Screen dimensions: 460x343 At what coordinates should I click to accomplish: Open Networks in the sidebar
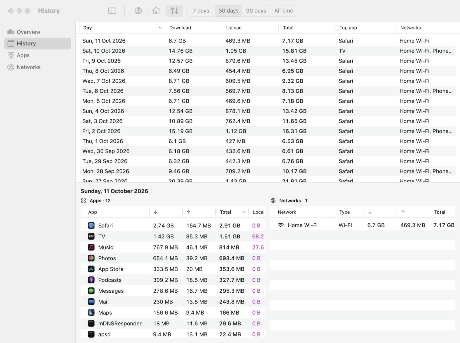pyautogui.click(x=38, y=67)
